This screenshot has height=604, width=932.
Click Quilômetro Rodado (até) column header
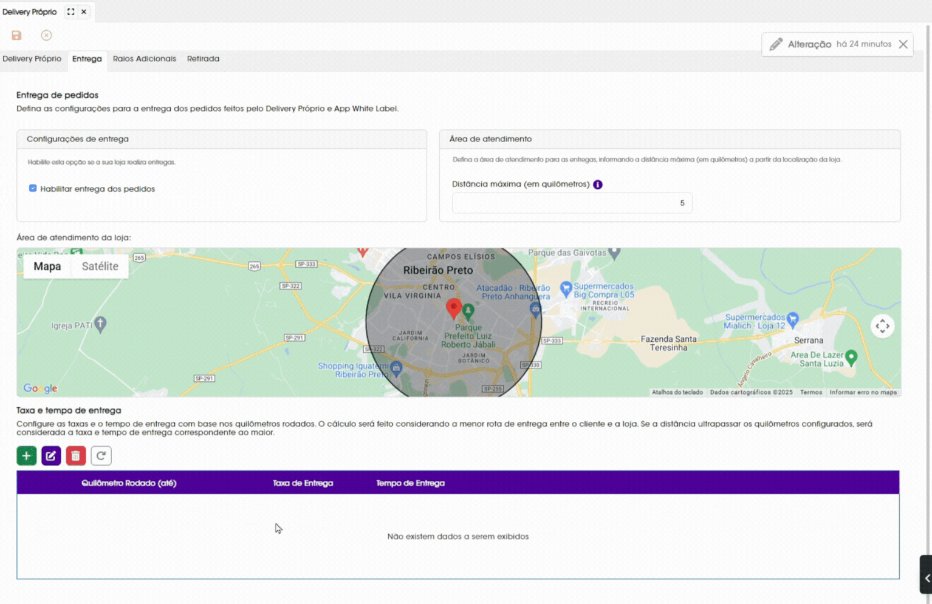tap(129, 483)
